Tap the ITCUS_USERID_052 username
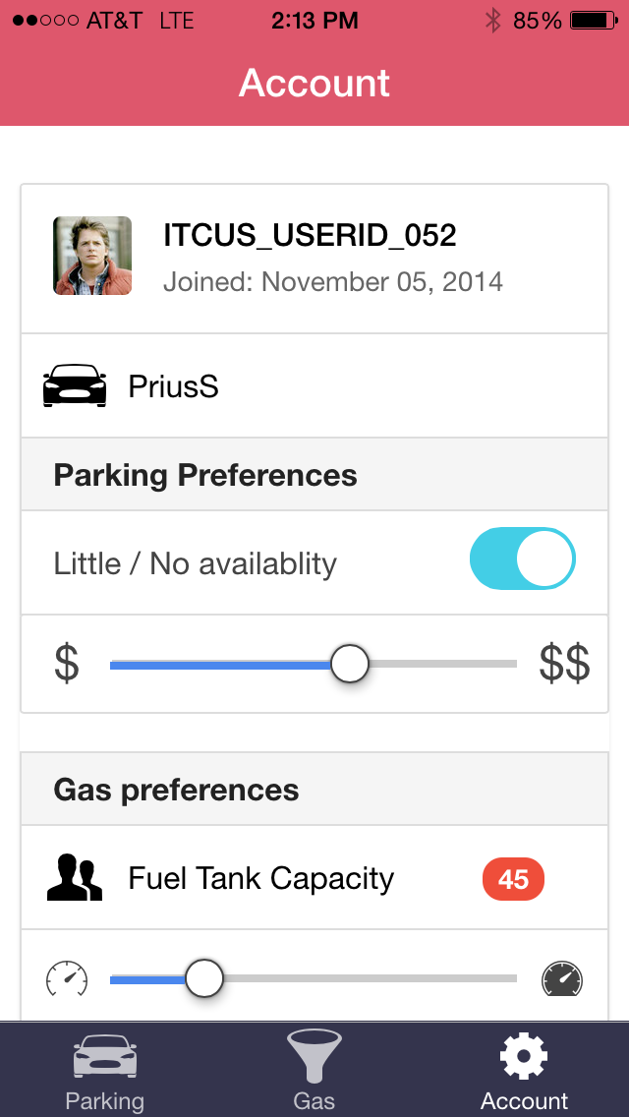Screen dimensions: 629x1117 tap(310, 236)
